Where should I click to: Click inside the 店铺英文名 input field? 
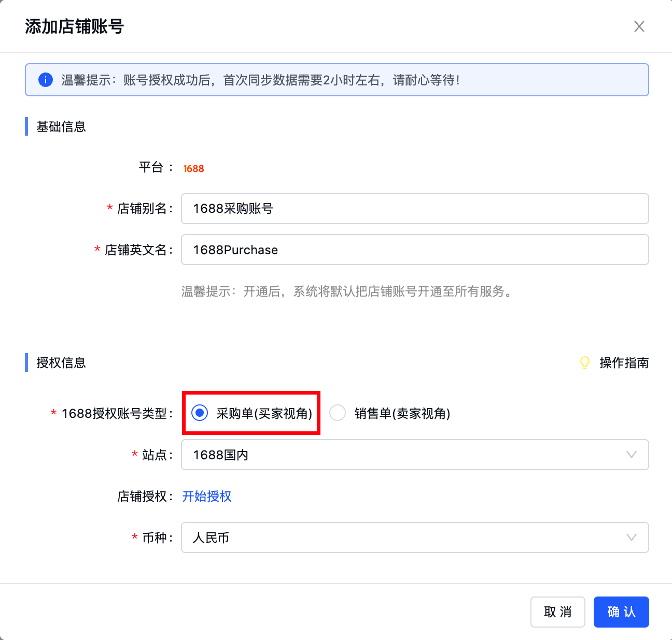pyautogui.click(x=415, y=250)
